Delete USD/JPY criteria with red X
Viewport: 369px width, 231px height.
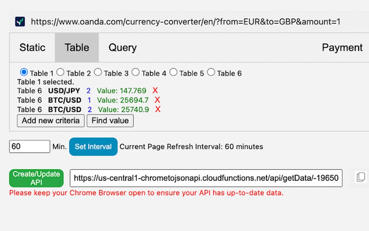click(155, 91)
